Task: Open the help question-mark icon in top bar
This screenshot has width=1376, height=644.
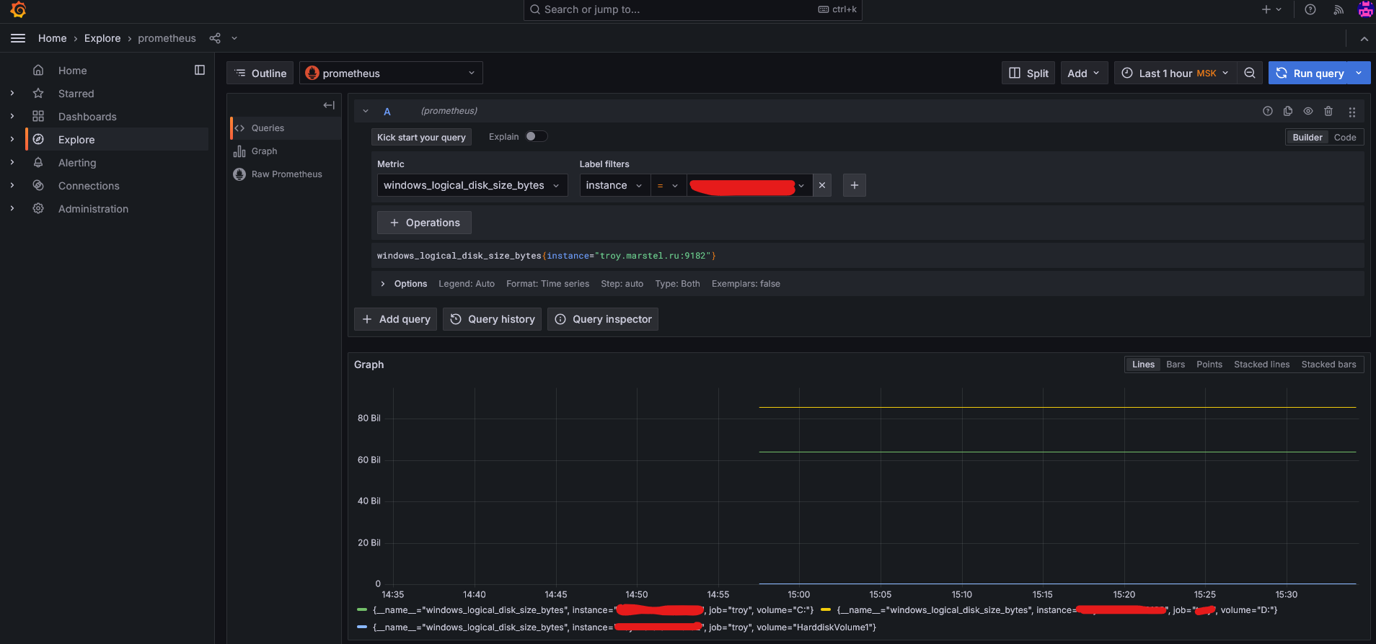Action: click(x=1310, y=9)
